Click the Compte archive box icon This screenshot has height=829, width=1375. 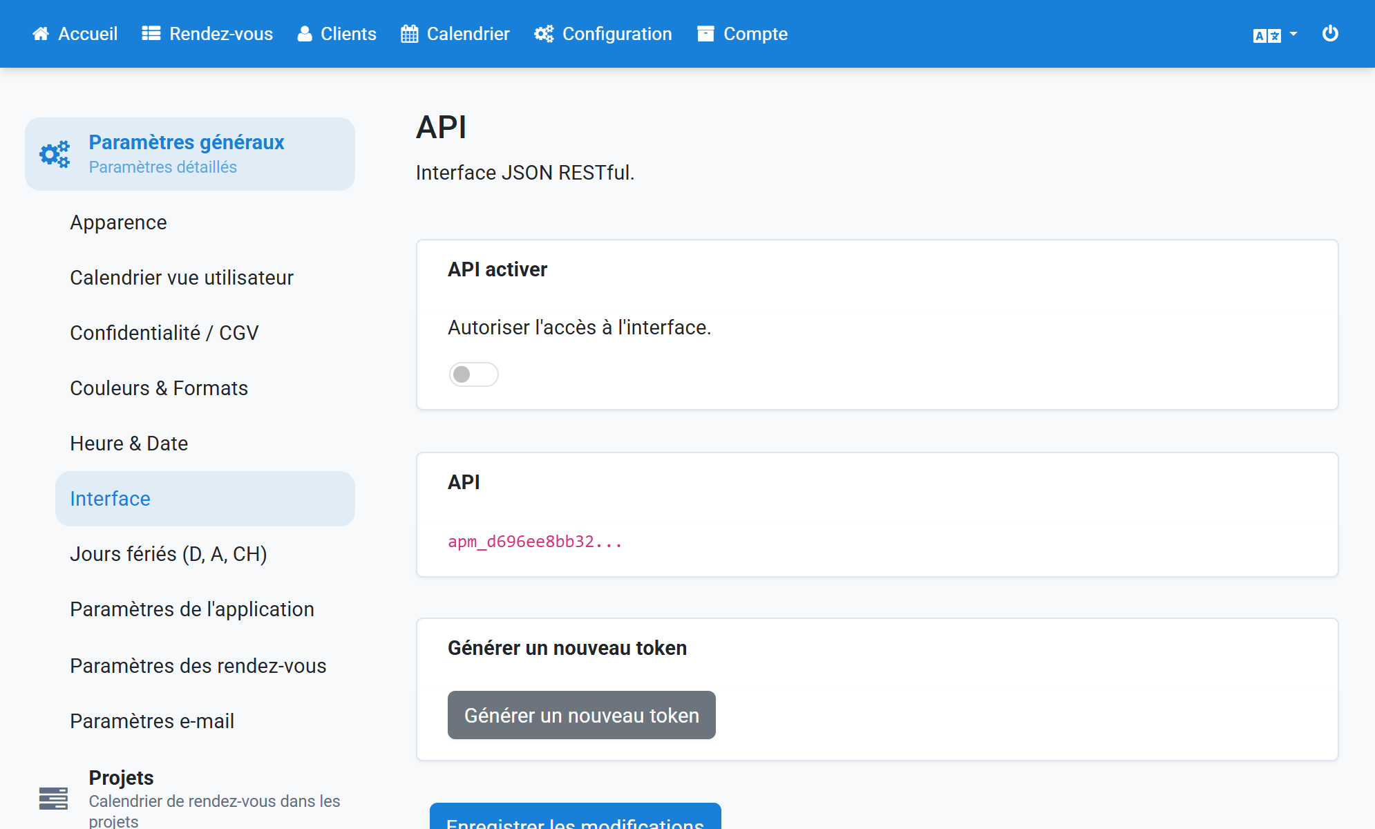tap(705, 34)
